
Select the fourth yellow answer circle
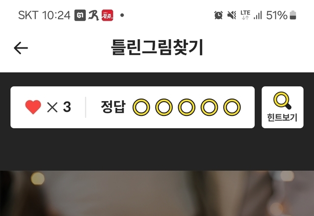point(209,107)
